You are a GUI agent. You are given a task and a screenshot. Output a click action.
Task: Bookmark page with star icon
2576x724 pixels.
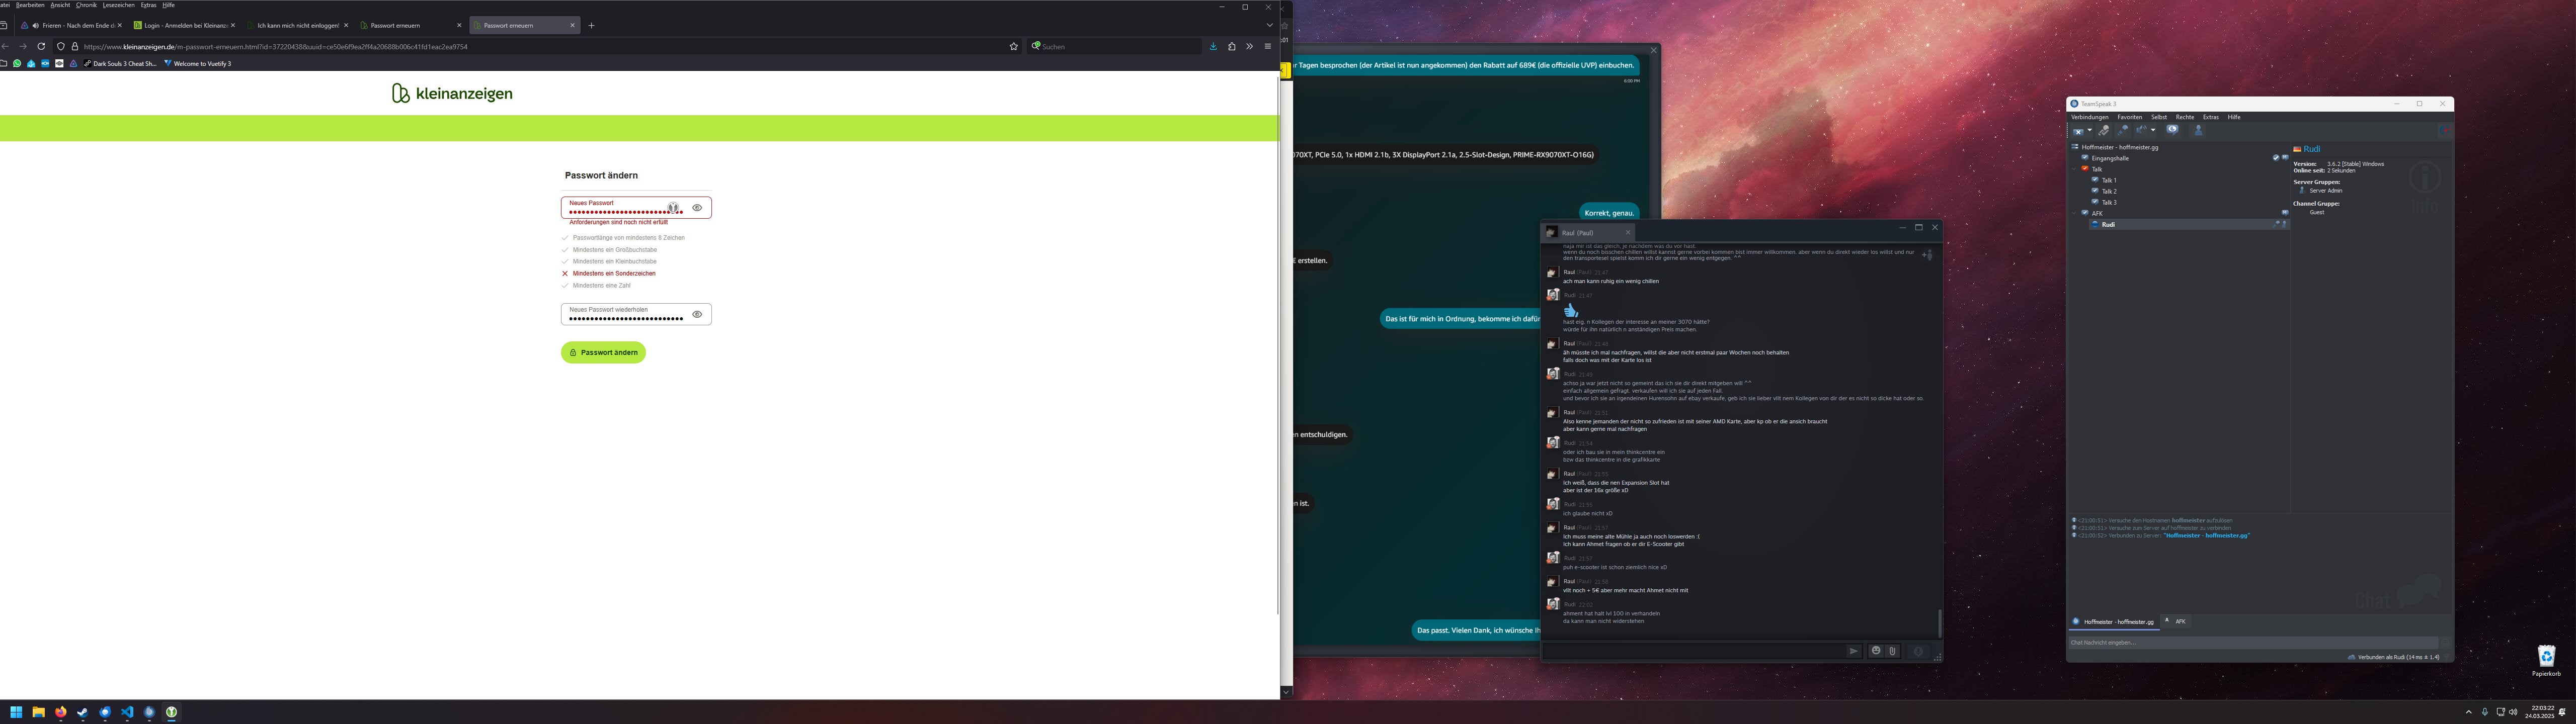tap(1013, 46)
